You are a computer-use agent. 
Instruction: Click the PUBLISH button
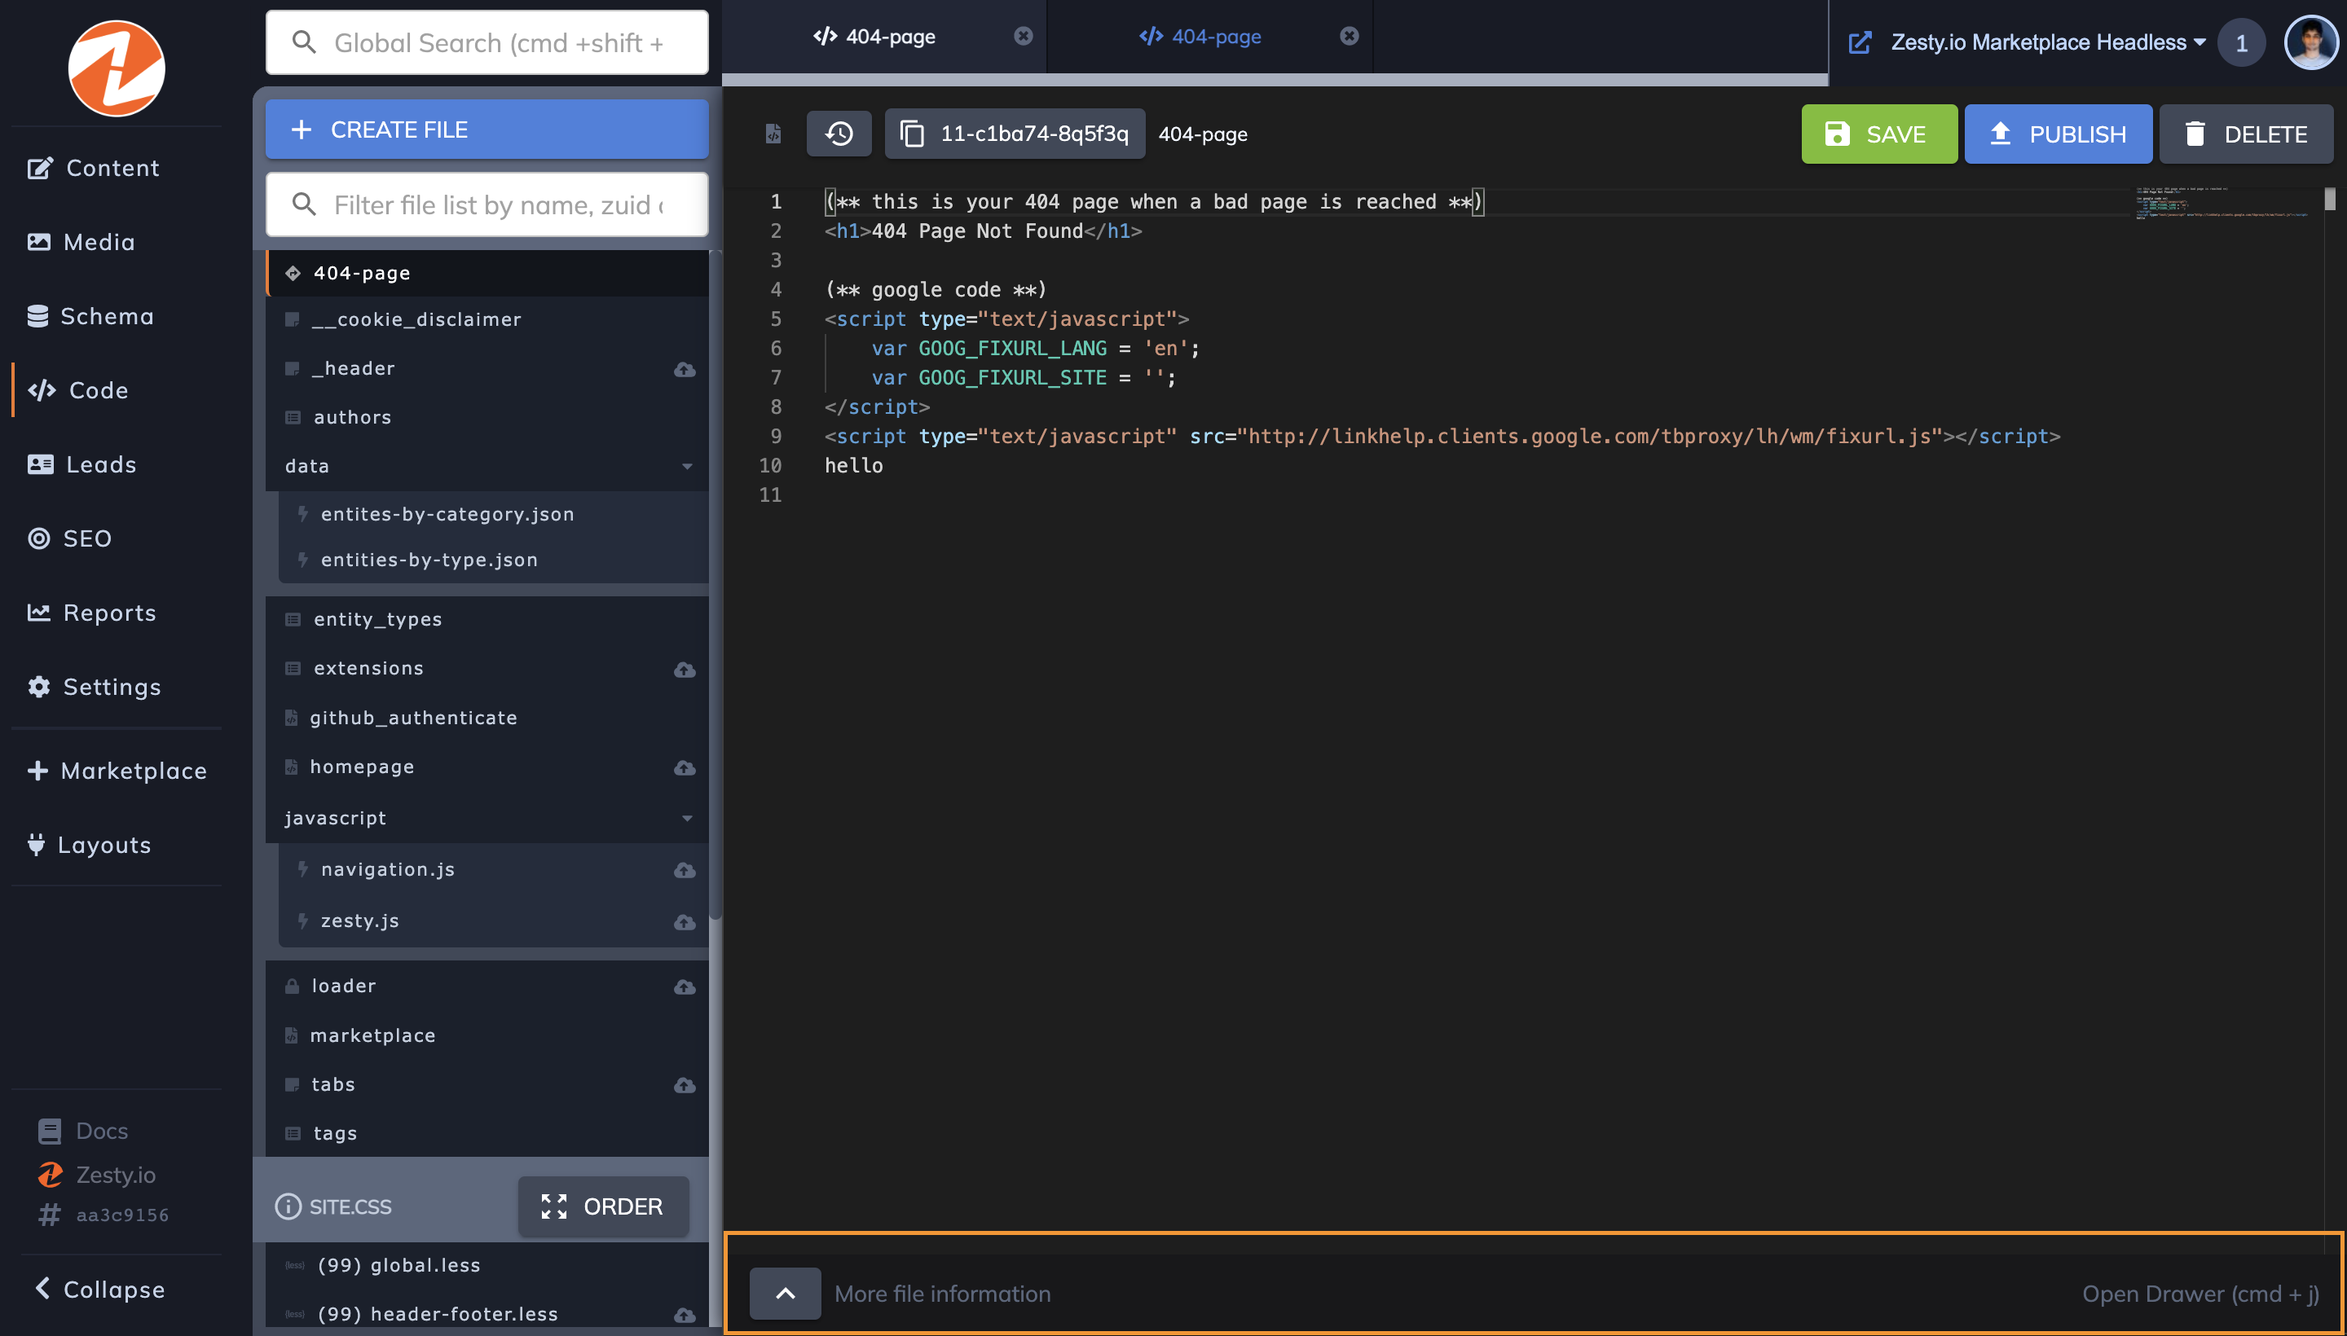2058,134
